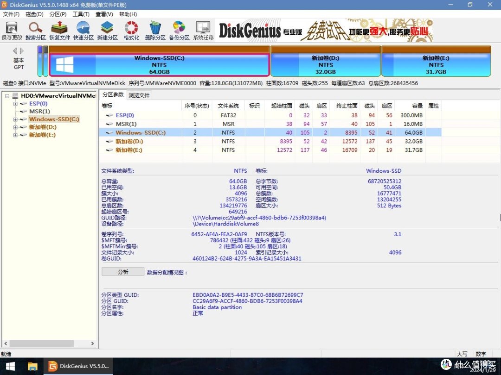Open the Partition (分区) menu

(x=58, y=14)
